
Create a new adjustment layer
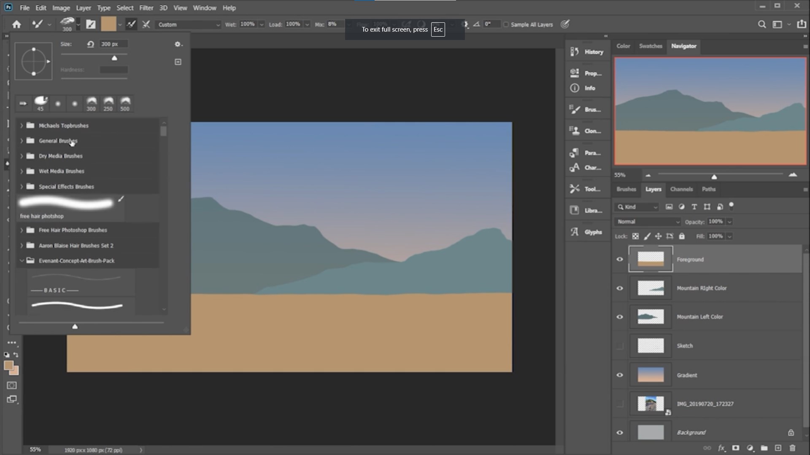tap(750, 448)
